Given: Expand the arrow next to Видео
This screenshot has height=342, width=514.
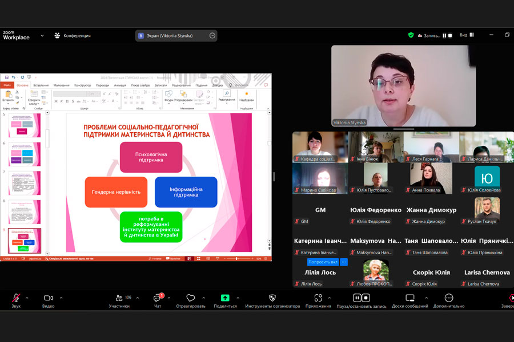Looking at the screenshot, I should pyautogui.click(x=61, y=298).
